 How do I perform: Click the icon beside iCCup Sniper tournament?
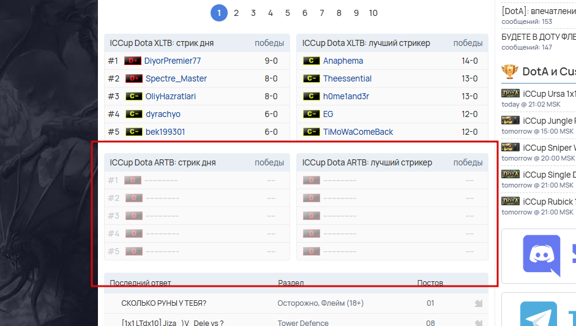pyautogui.click(x=511, y=147)
